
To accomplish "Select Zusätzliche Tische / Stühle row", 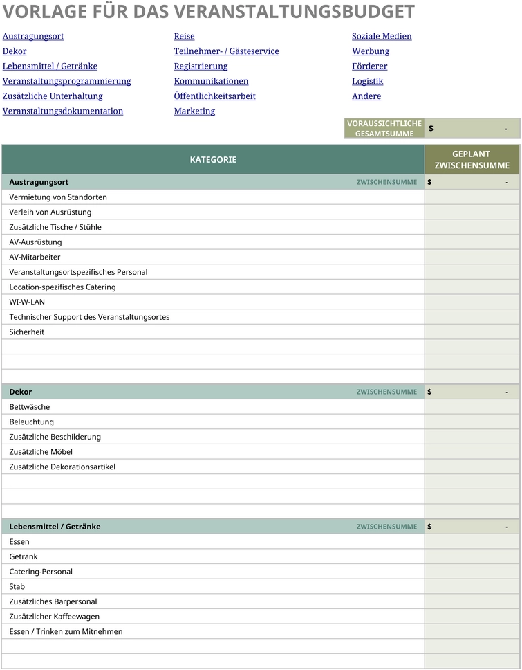I will (213, 227).
